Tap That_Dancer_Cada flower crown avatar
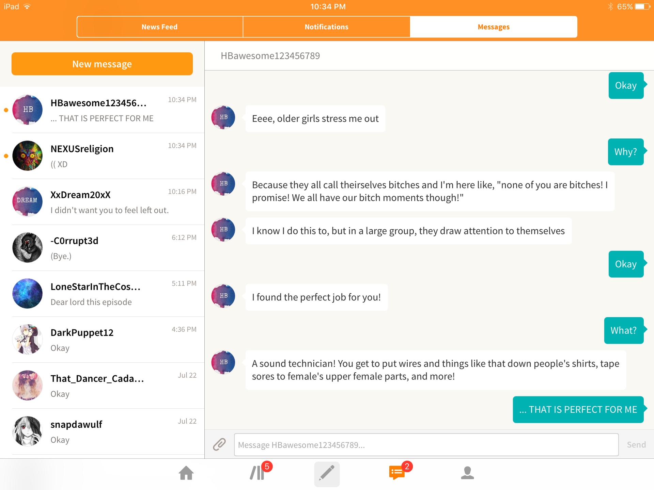Viewport: 654px width, 490px height. tap(28, 385)
